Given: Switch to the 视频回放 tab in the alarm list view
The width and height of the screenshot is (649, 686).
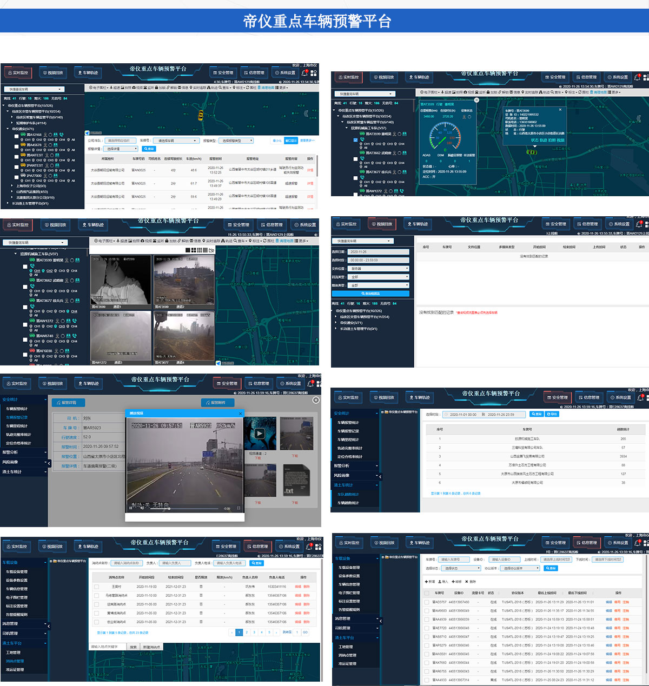Looking at the screenshot, I should pos(53,73).
